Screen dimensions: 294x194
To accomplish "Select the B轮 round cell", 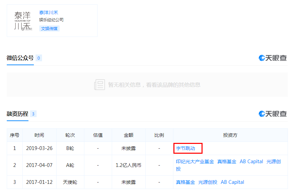I will click(70, 148).
